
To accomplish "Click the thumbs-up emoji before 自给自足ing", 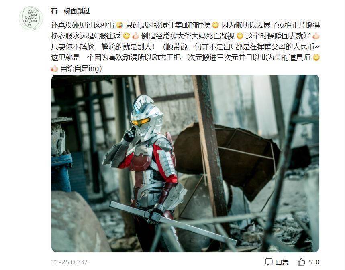I will tap(55, 69).
